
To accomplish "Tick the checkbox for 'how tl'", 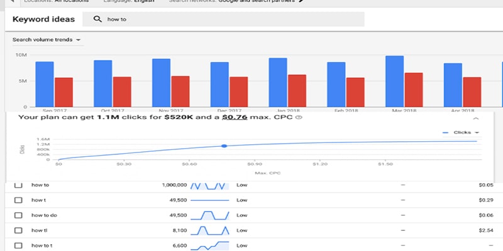I will point(18,230).
